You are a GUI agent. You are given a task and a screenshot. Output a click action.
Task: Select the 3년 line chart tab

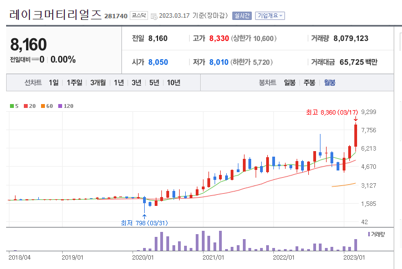tap(136, 82)
